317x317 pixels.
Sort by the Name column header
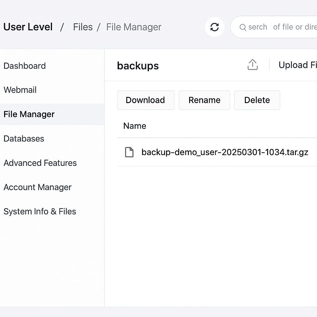coord(135,126)
